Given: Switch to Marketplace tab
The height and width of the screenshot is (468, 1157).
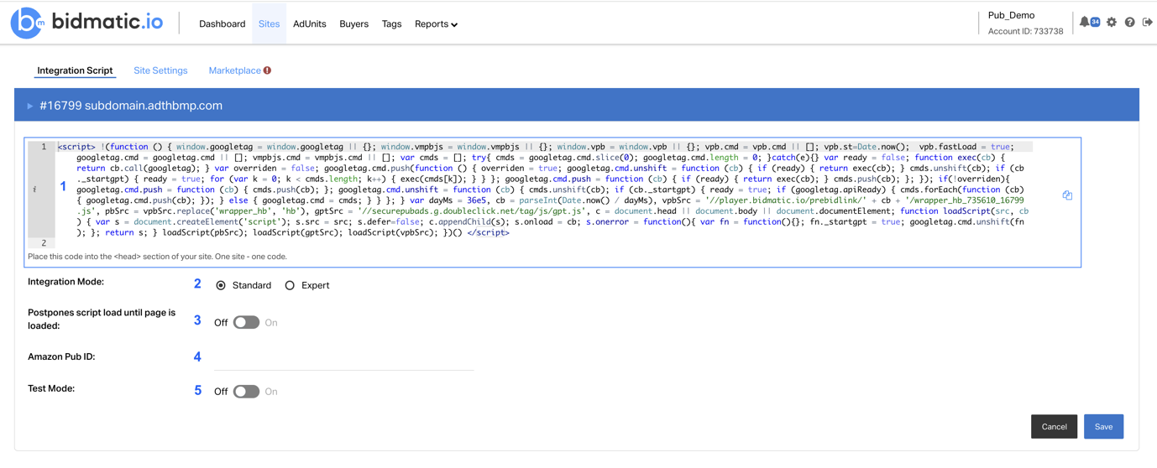Looking at the screenshot, I should tap(234, 70).
